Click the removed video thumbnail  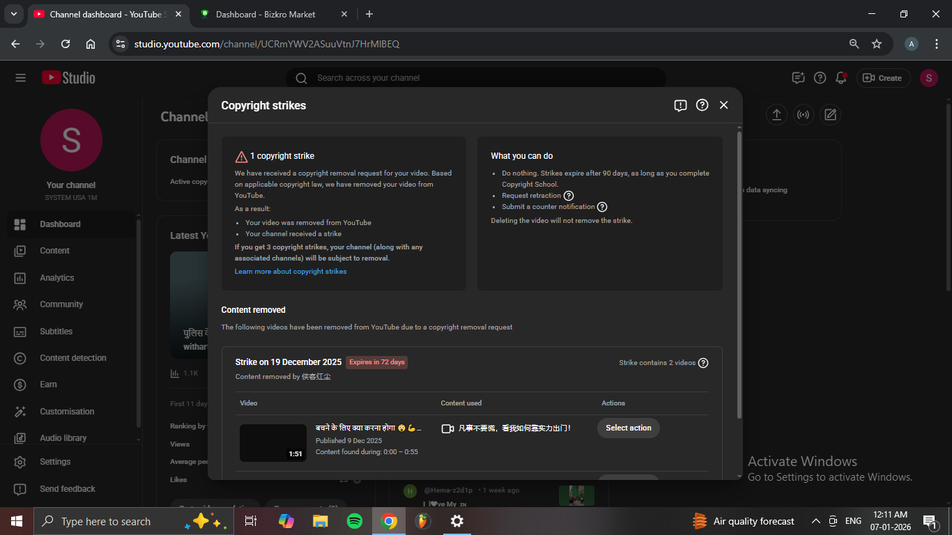273,442
